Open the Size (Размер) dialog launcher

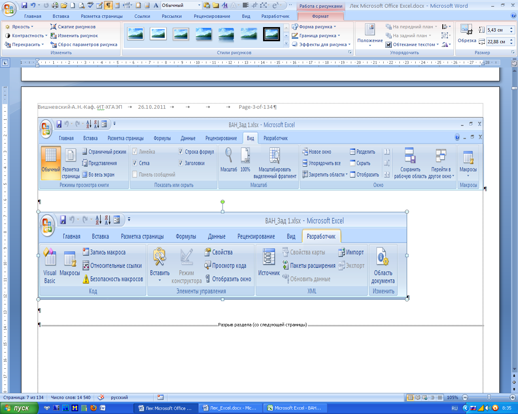pyautogui.click(x=513, y=53)
